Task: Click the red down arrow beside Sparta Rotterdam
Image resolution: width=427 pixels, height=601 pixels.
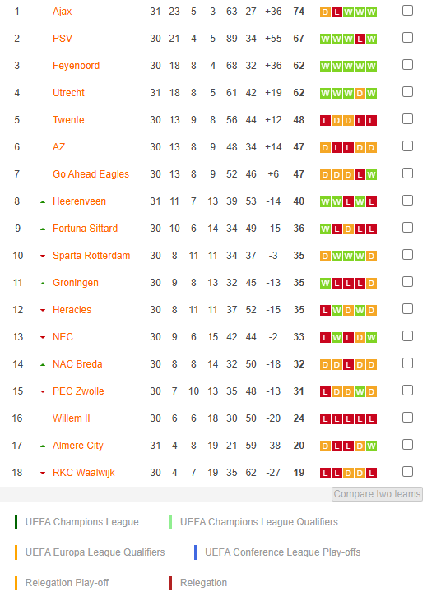Action: (x=43, y=256)
